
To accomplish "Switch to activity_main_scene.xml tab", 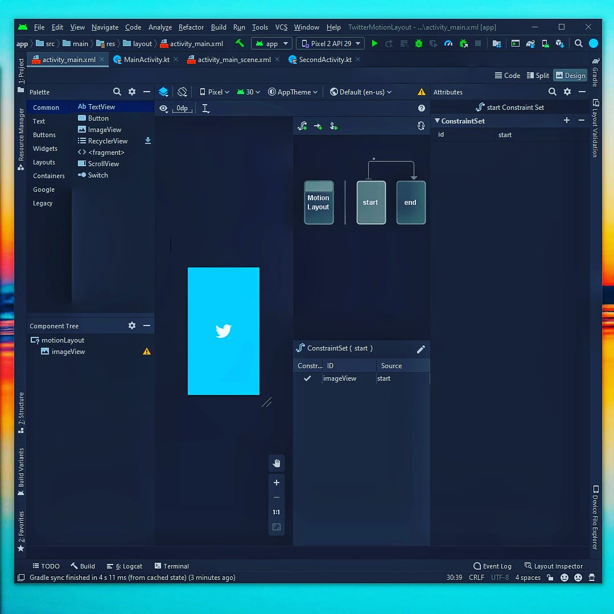I will pyautogui.click(x=233, y=60).
